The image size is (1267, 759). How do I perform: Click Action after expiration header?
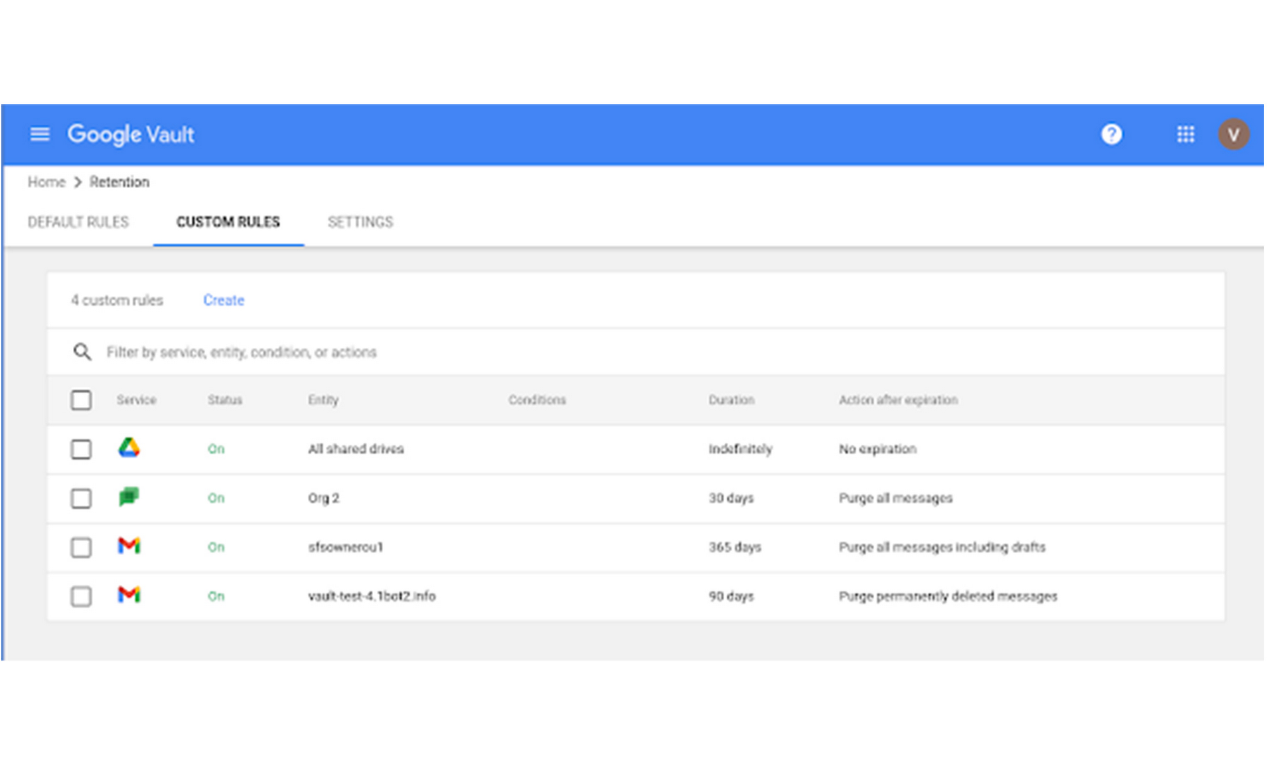[898, 400]
